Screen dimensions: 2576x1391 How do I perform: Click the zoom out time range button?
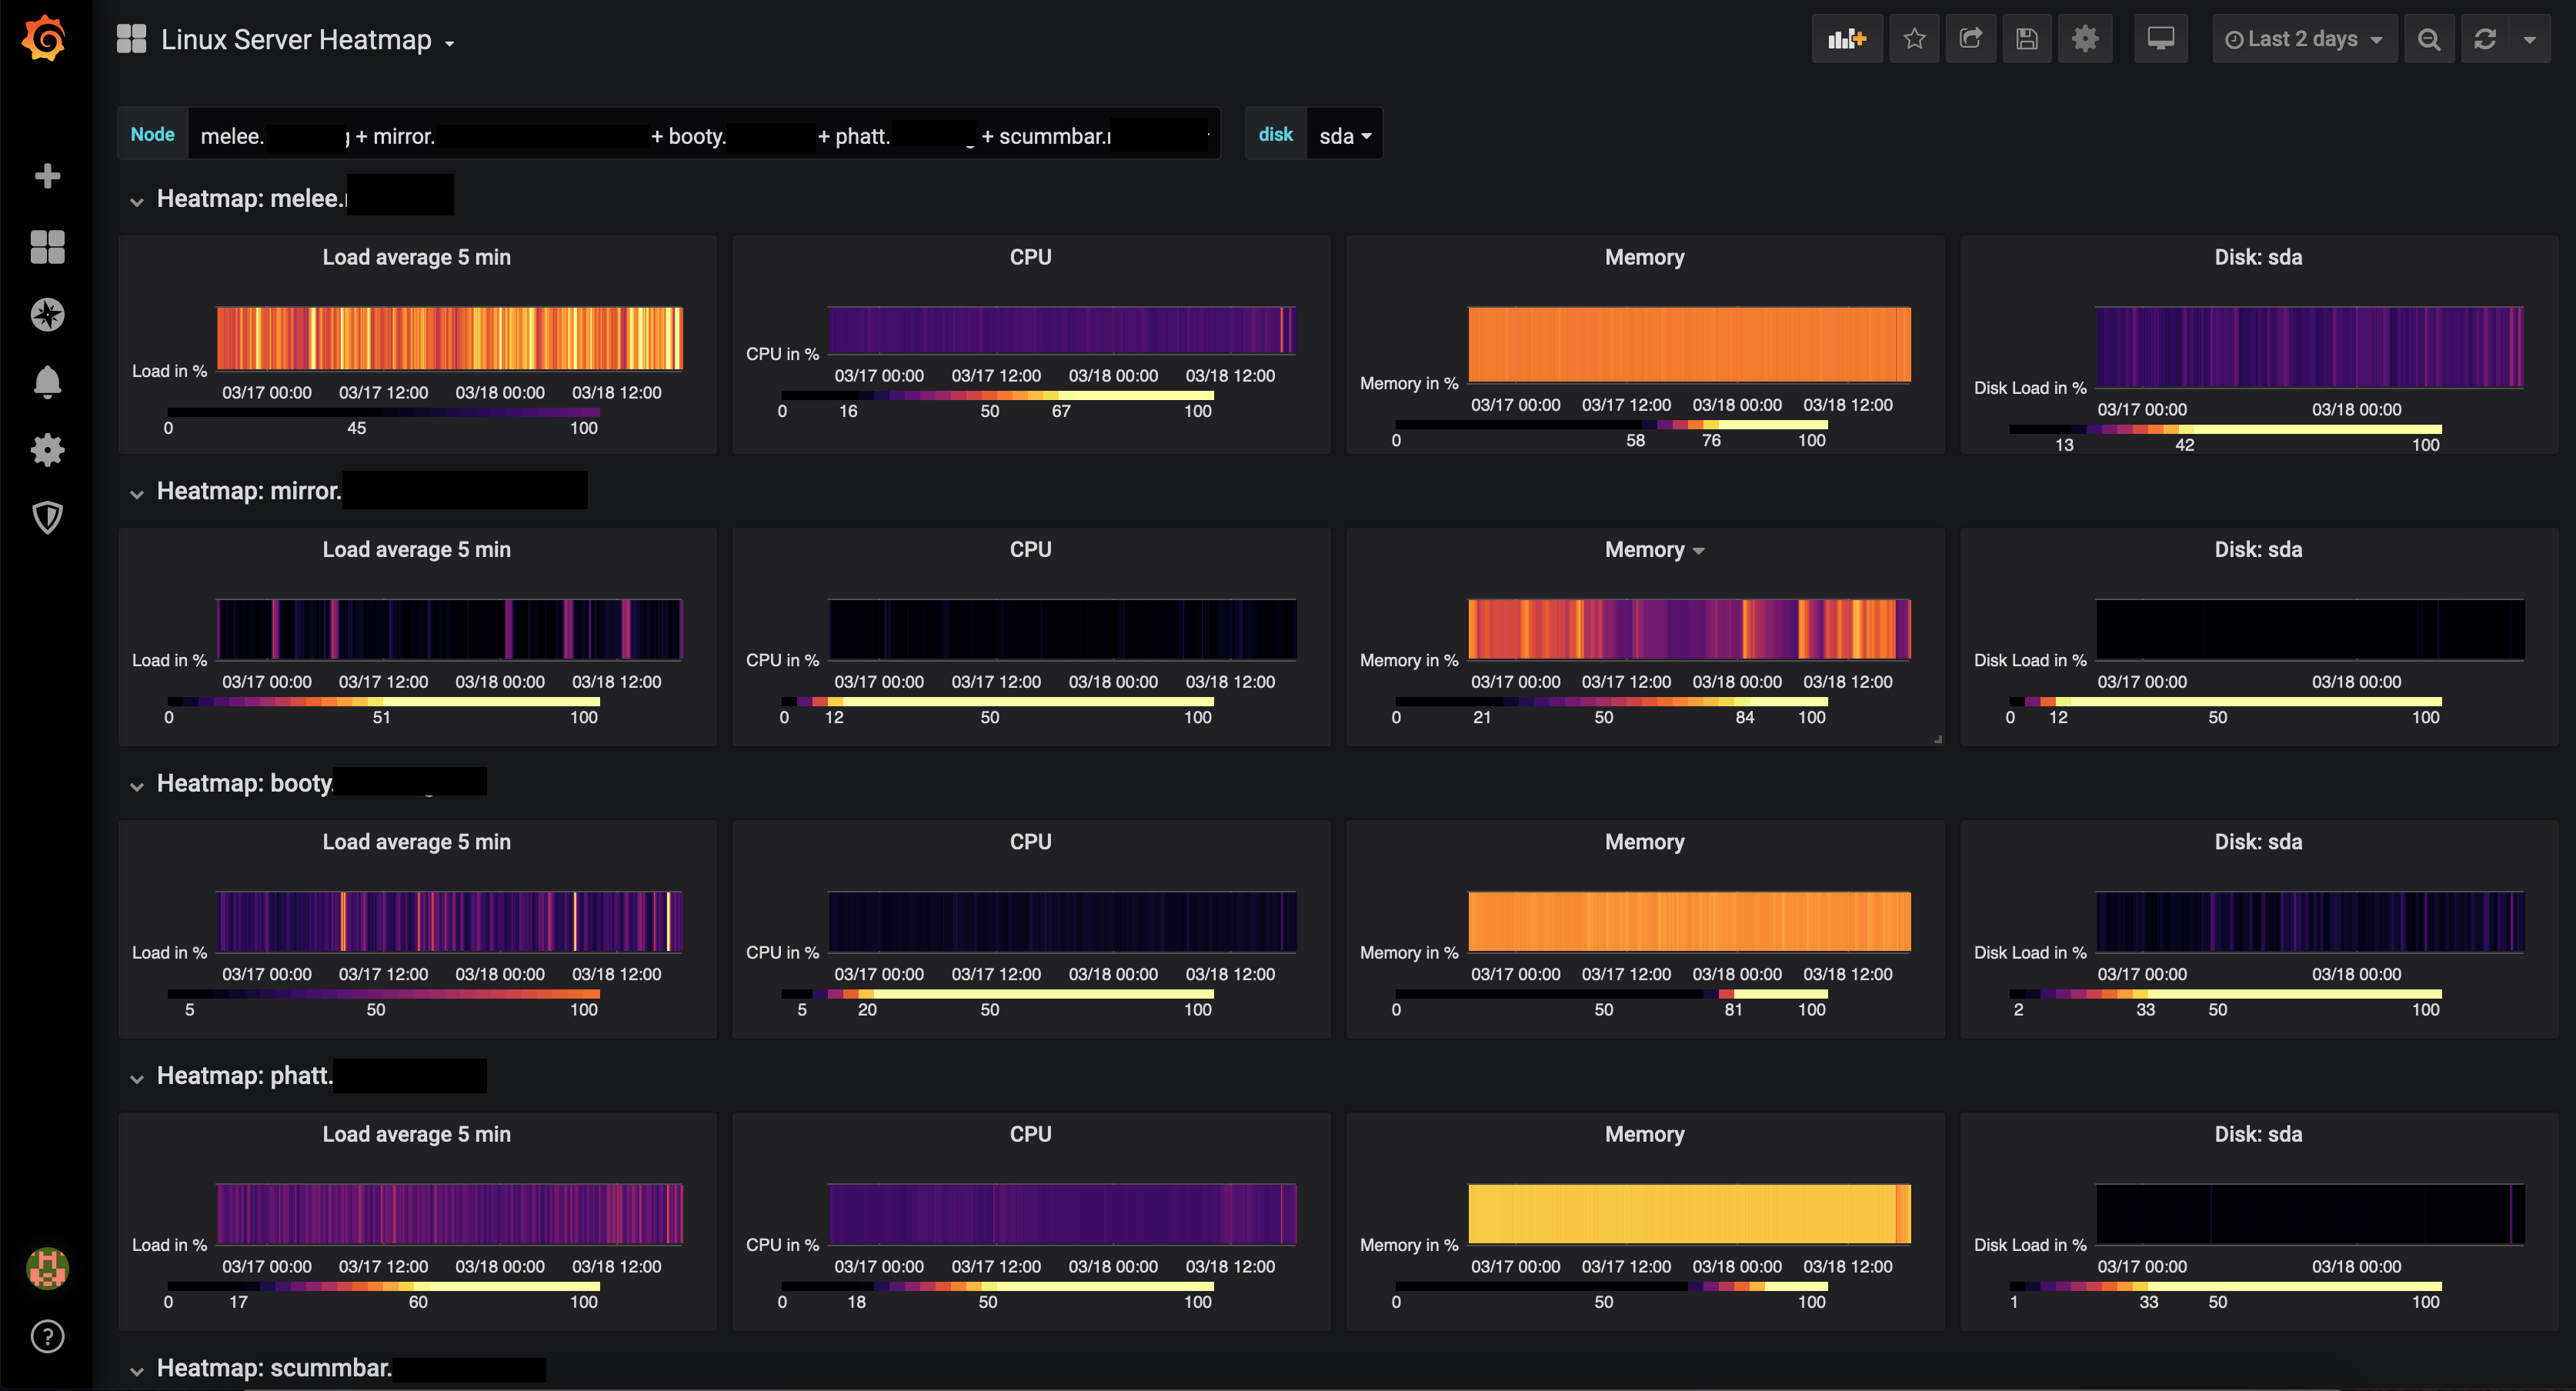pos(2428,39)
